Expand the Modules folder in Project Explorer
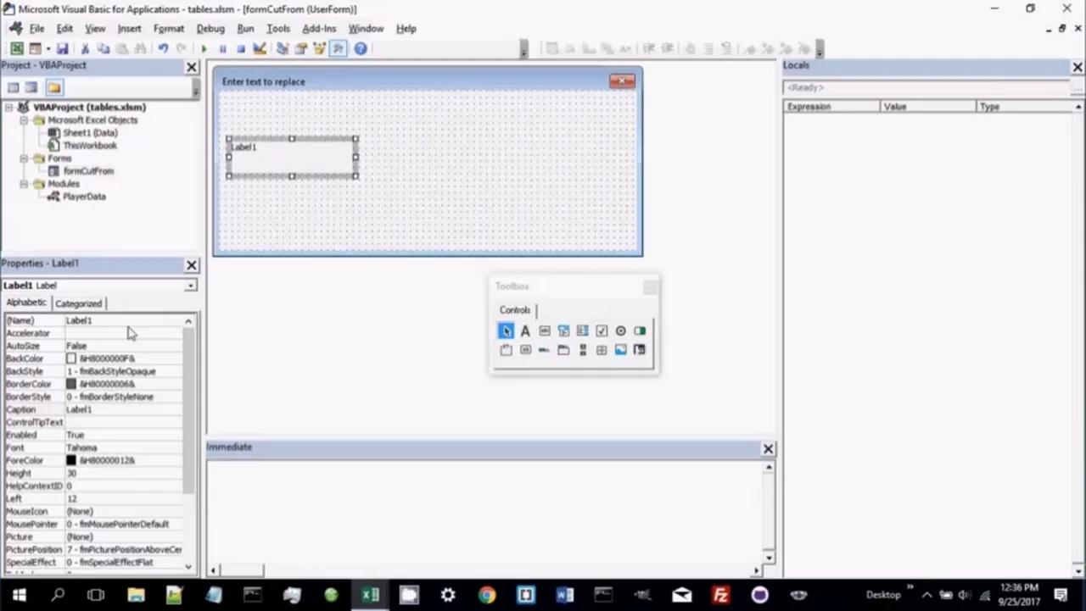 (x=24, y=183)
